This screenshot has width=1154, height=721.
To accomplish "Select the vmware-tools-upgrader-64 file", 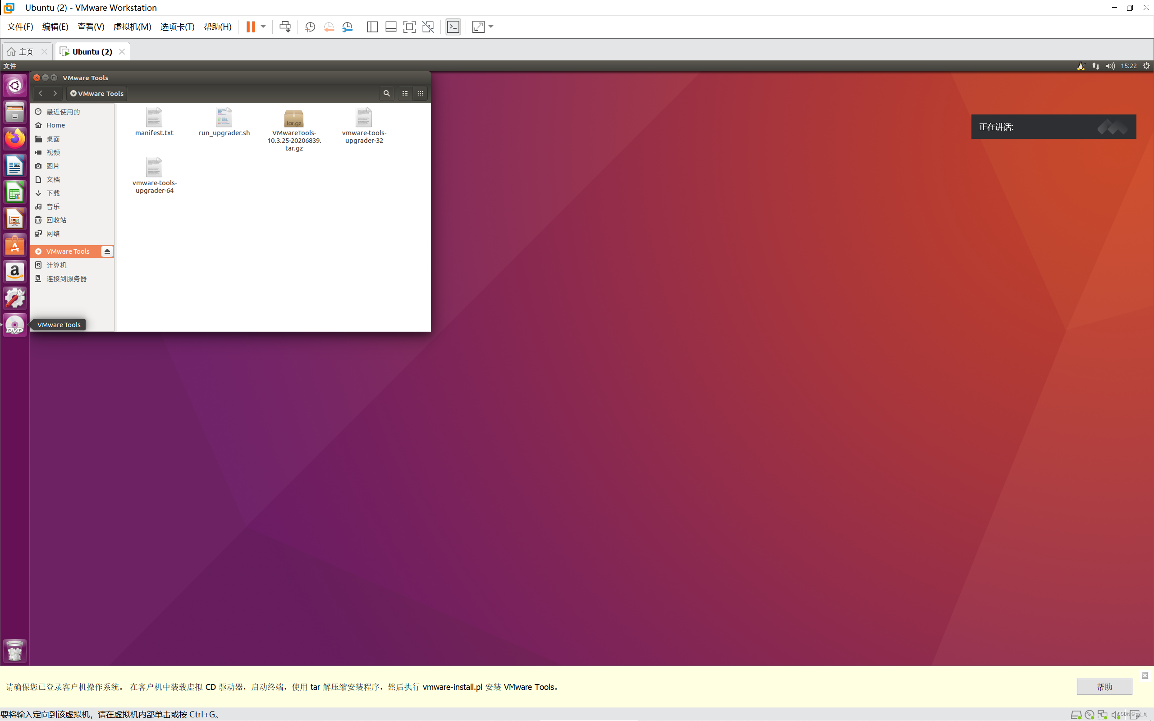I will tap(155, 176).
